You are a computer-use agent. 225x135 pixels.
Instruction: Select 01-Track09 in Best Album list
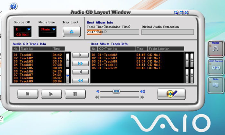(108, 61)
